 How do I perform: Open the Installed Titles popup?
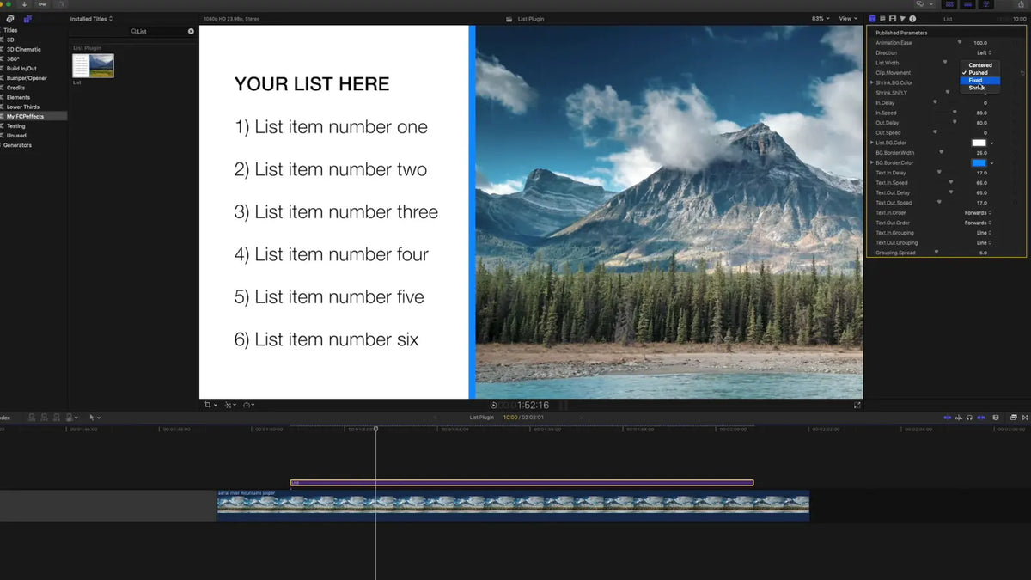[91, 19]
